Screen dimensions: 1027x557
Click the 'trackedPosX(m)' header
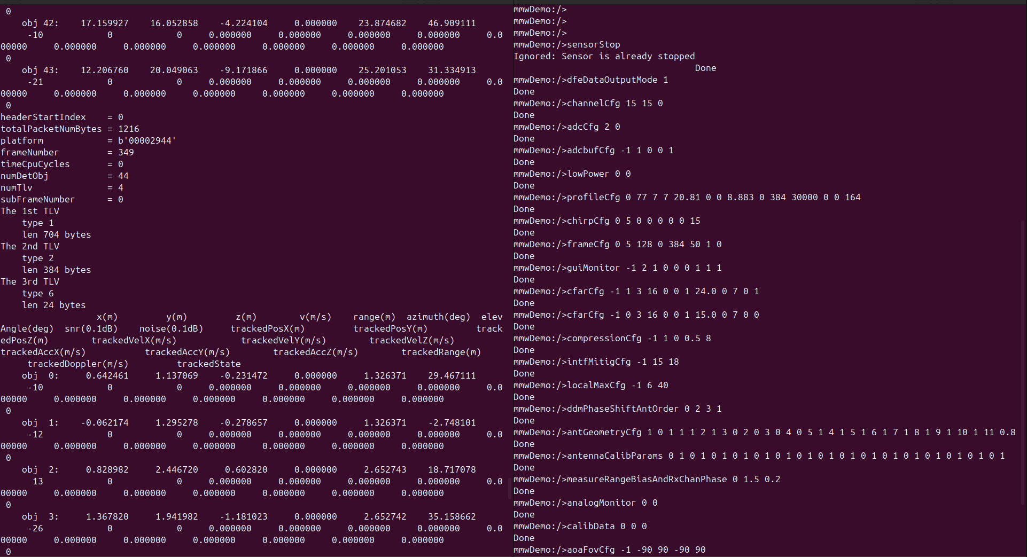pos(268,329)
